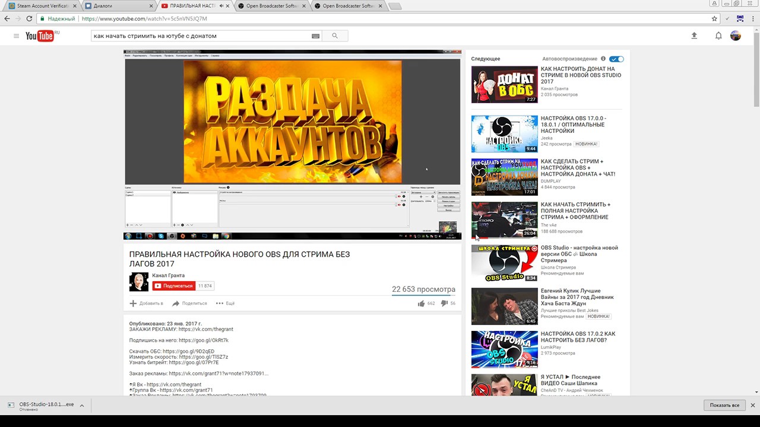Click the 'Показать все' downloads button
Viewport: 760px width, 427px height.
(x=724, y=405)
